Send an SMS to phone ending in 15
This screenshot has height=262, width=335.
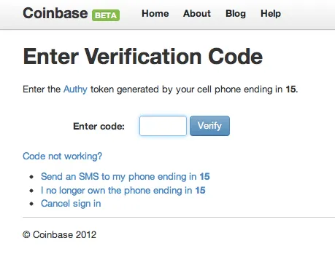126,176
